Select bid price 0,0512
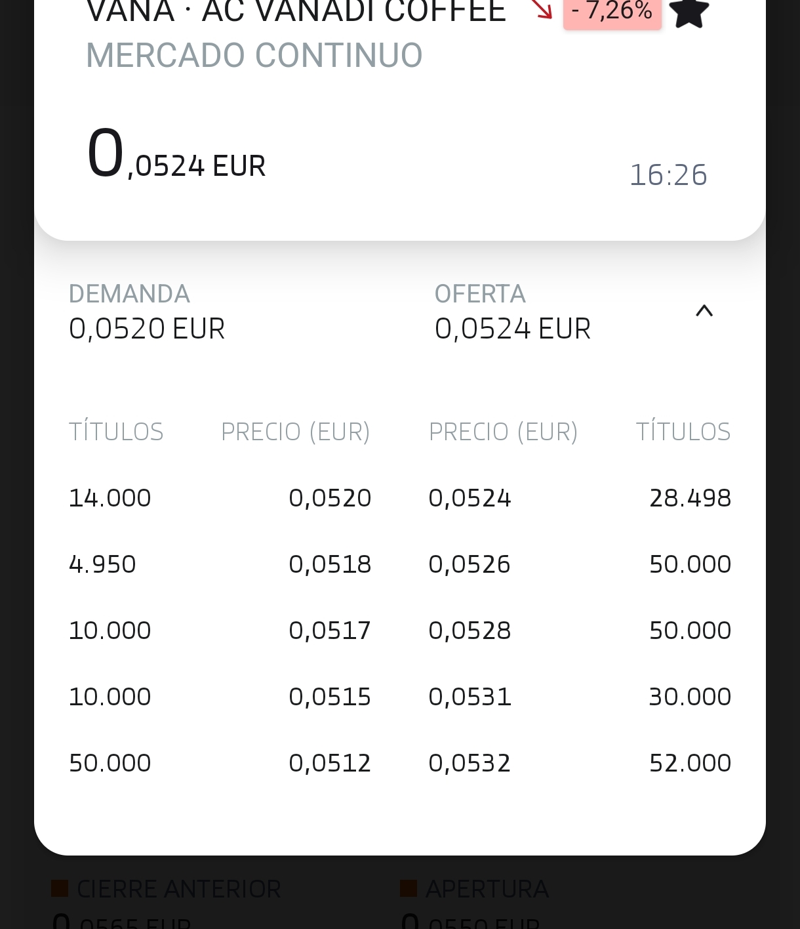 (x=330, y=763)
